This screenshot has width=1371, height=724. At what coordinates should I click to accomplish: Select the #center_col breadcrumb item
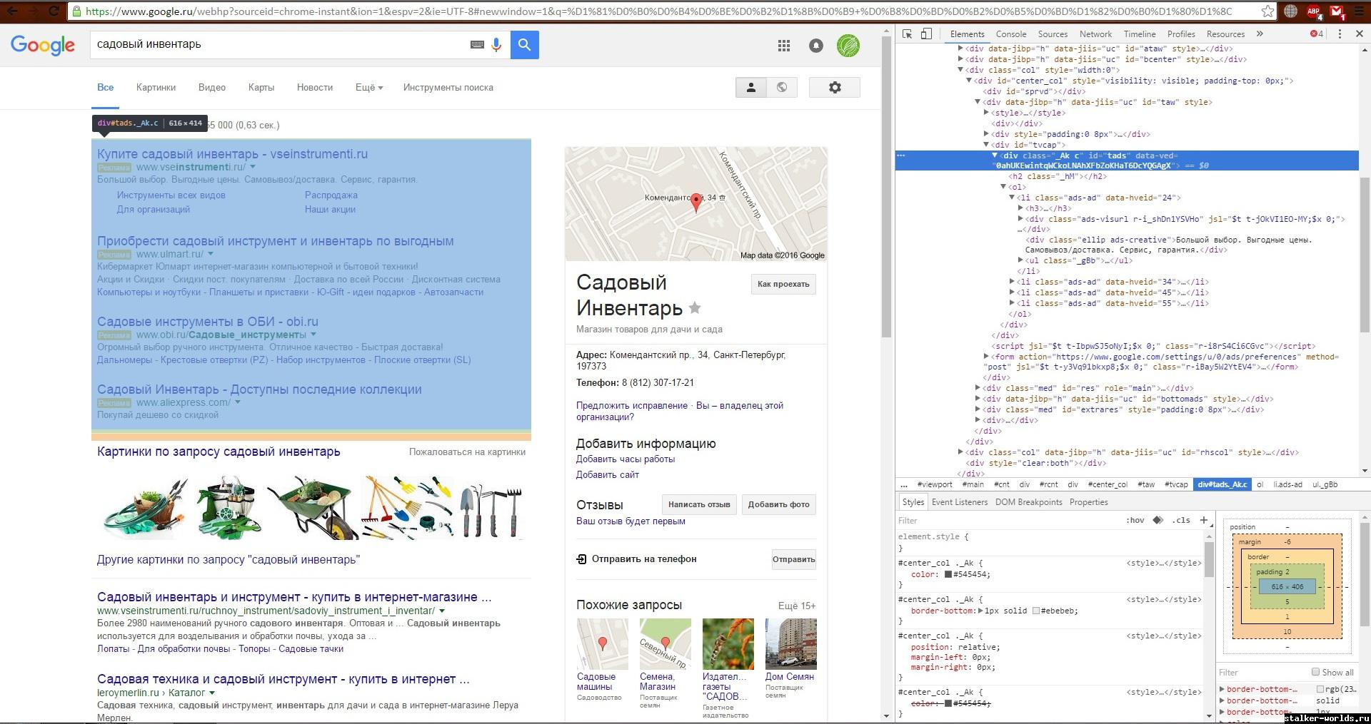click(x=1108, y=484)
